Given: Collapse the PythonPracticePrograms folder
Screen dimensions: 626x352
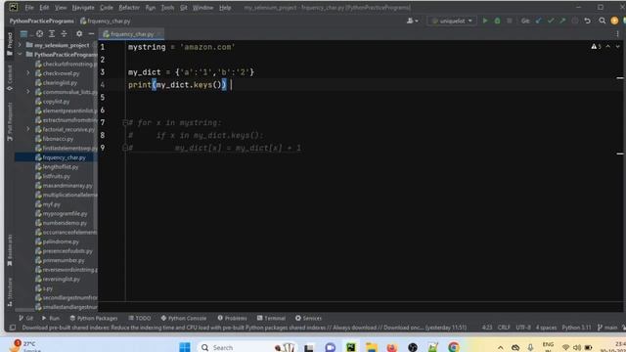Looking at the screenshot, I should (20, 55).
